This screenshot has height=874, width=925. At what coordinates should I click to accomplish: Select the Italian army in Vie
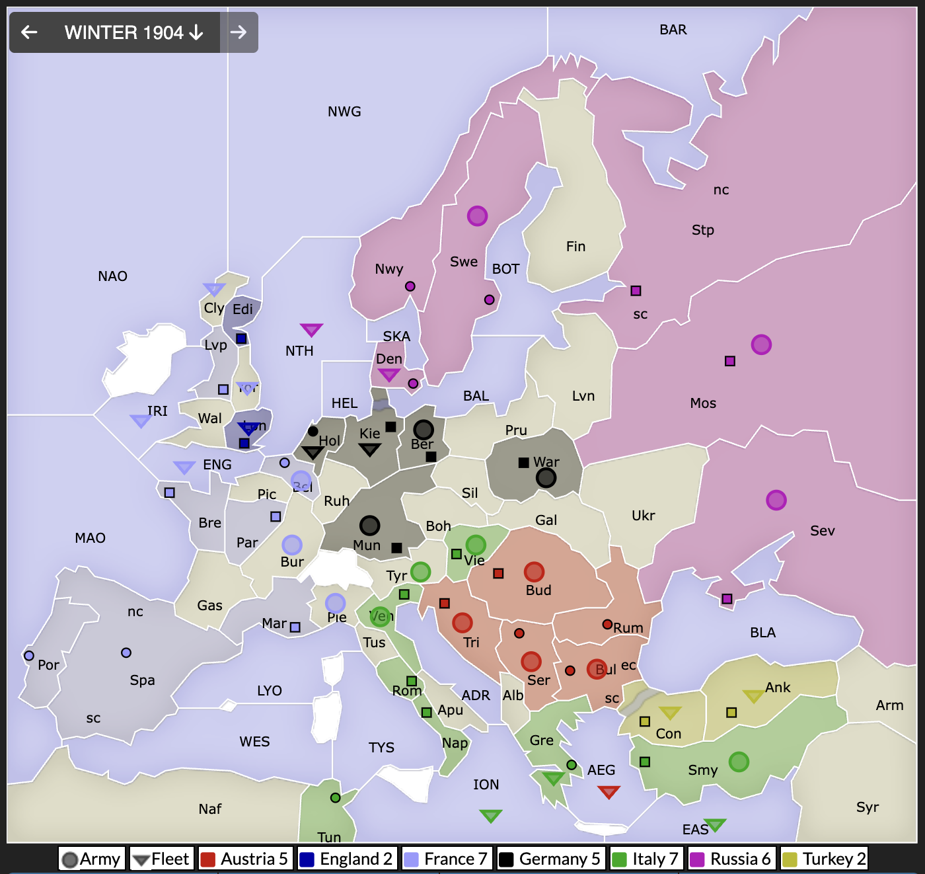(476, 545)
